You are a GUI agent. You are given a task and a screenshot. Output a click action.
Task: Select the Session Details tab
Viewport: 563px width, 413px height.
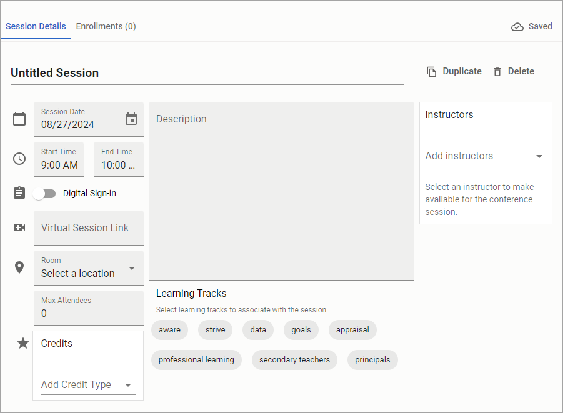point(36,27)
